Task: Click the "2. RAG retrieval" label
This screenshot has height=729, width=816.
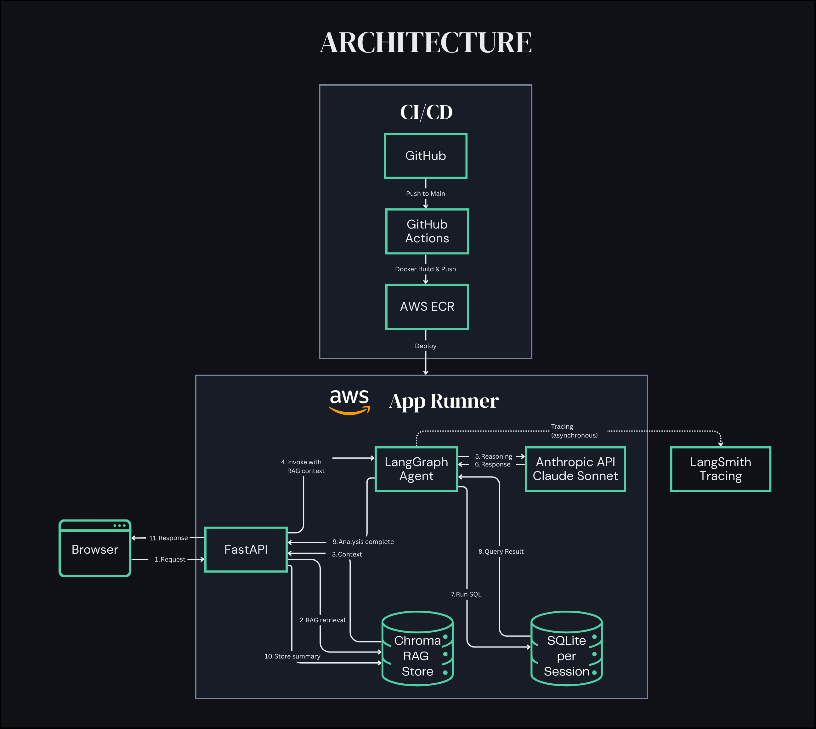Action: coord(322,620)
